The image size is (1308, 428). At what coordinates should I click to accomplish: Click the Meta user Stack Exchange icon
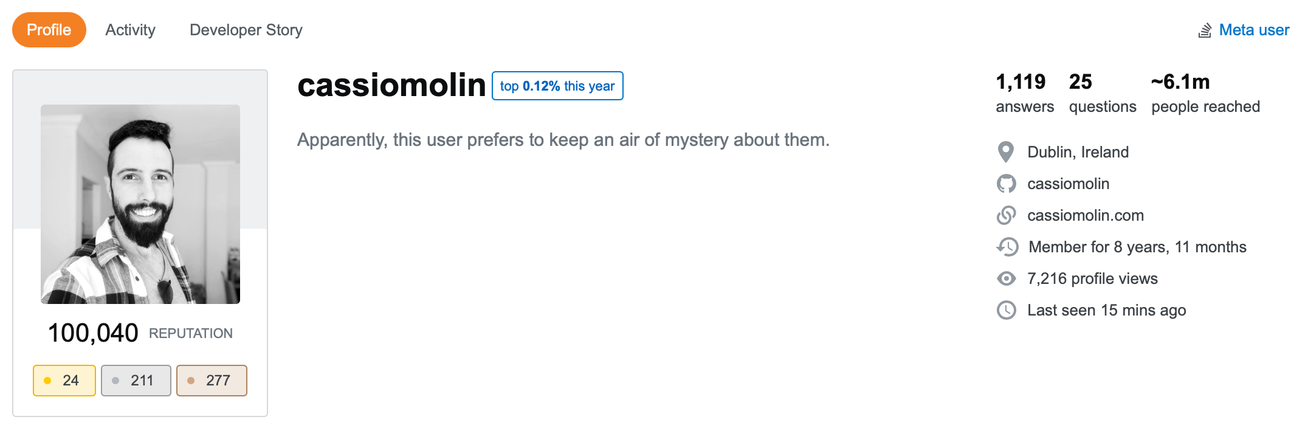(x=1205, y=30)
